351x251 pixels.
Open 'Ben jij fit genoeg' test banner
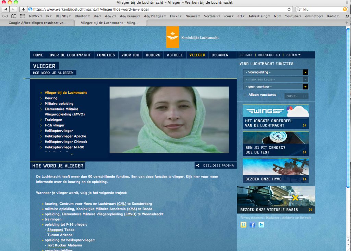pyautogui.click(x=276, y=144)
